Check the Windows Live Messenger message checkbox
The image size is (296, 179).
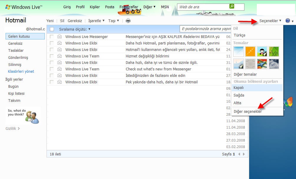[52, 37]
